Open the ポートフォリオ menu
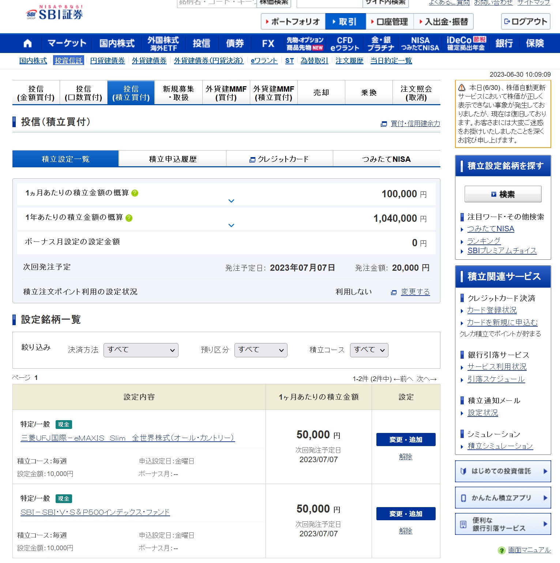 pyautogui.click(x=293, y=22)
